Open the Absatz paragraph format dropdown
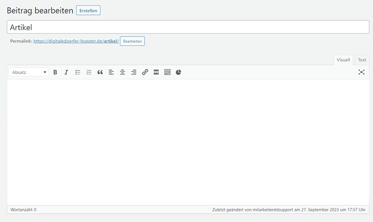 [29, 72]
